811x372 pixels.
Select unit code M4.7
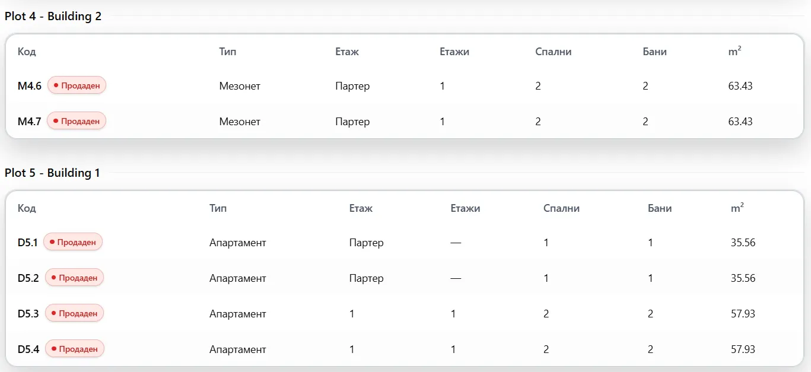pyautogui.click(x=30, y=122)
